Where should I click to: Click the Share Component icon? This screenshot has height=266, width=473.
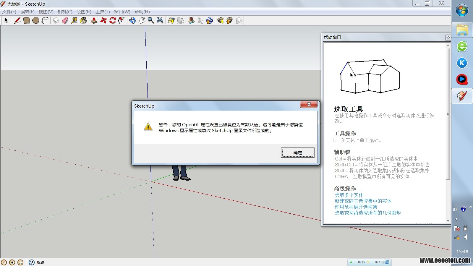click(x=239, y=20)
